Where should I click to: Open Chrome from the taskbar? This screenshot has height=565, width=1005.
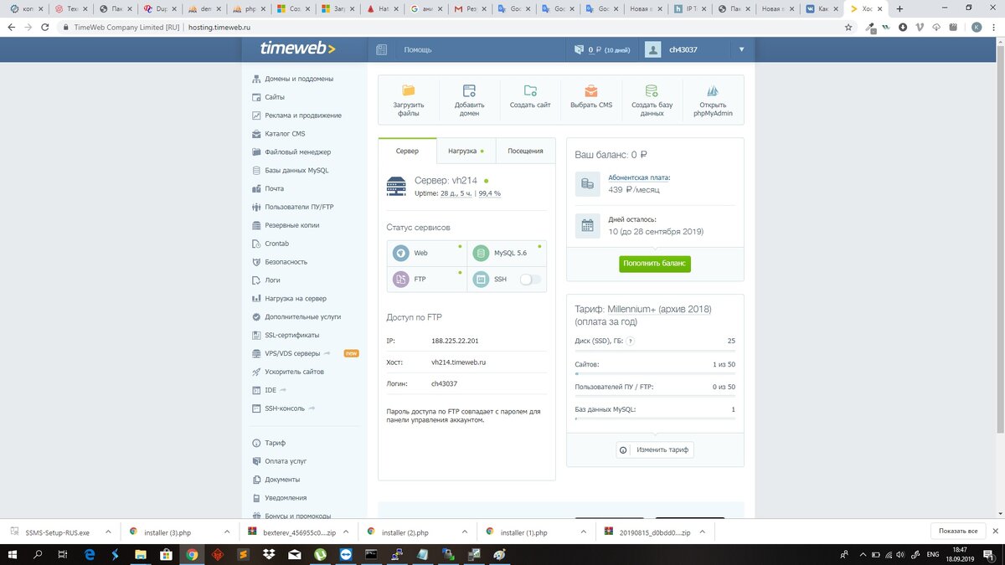(x=192, y=554)
